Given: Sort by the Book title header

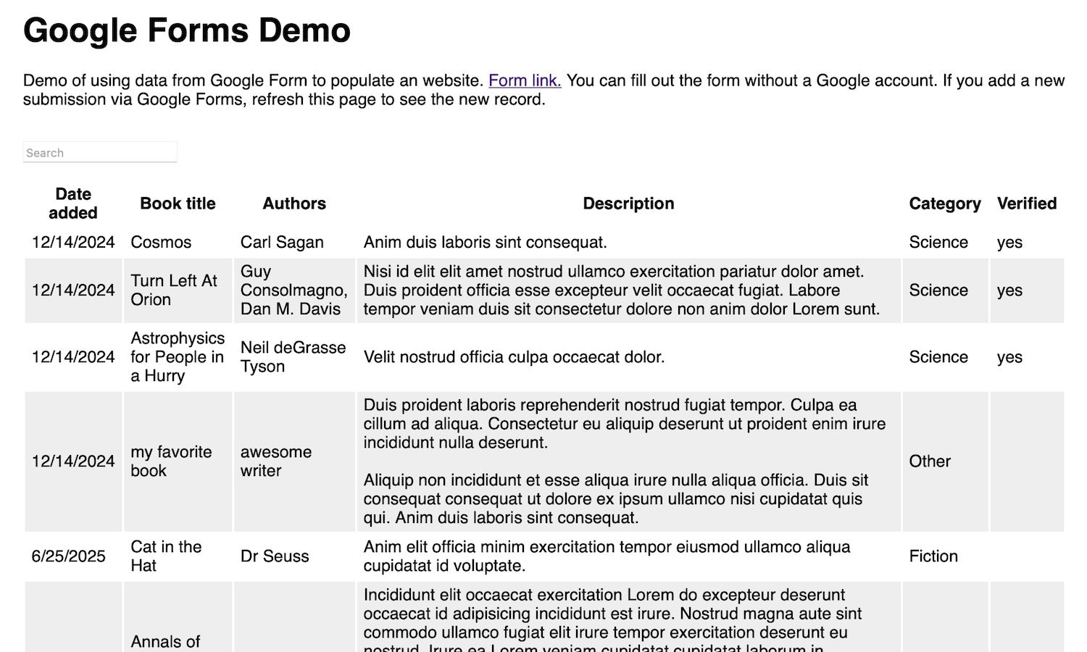Looking at the screenshot, I should (x=178, y=204).
